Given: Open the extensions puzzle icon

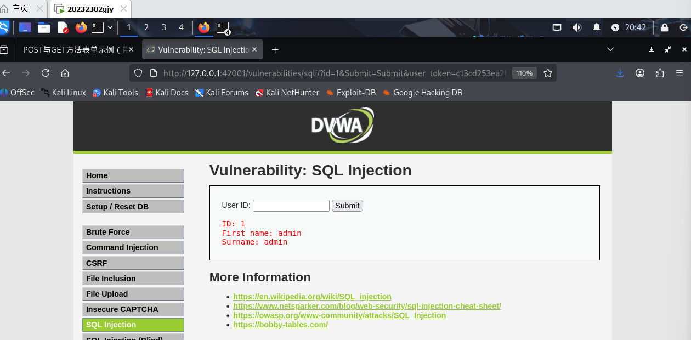Looking at the screenshot, I should point(660,73).
